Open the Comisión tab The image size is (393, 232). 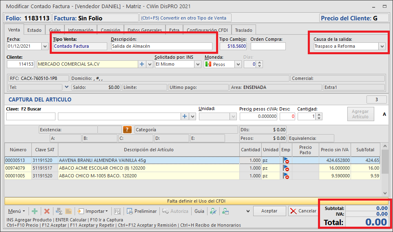coord(110,30)
